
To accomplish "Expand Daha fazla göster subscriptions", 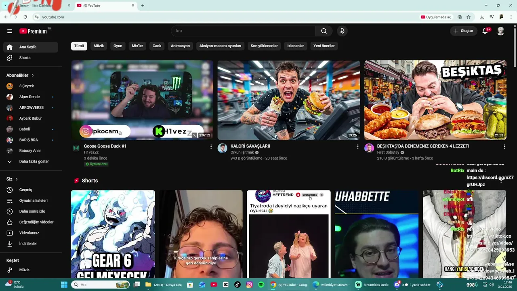I will point(31,162).
